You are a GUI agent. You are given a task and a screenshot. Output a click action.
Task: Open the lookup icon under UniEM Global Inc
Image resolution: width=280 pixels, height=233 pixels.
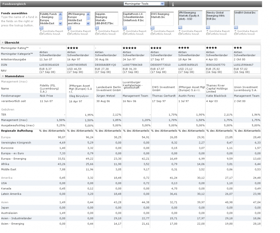click(x=236, y=28)
